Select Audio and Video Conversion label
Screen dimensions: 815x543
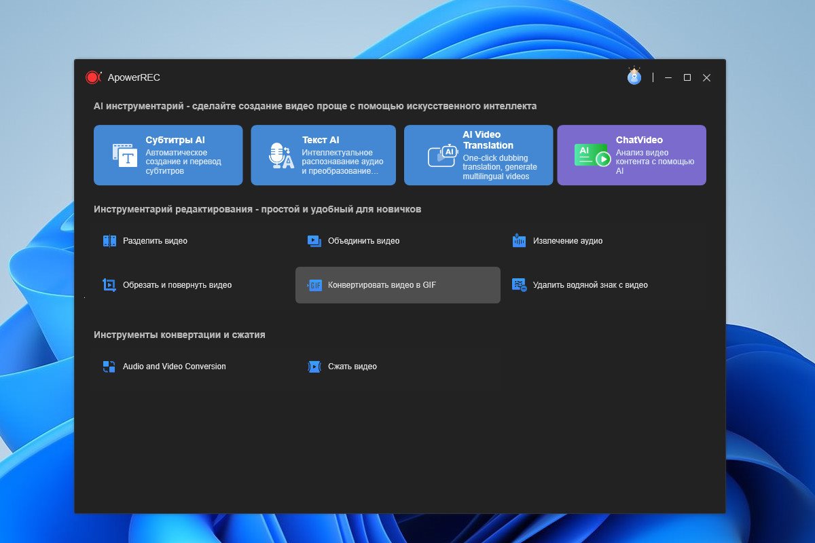(175, 367)
